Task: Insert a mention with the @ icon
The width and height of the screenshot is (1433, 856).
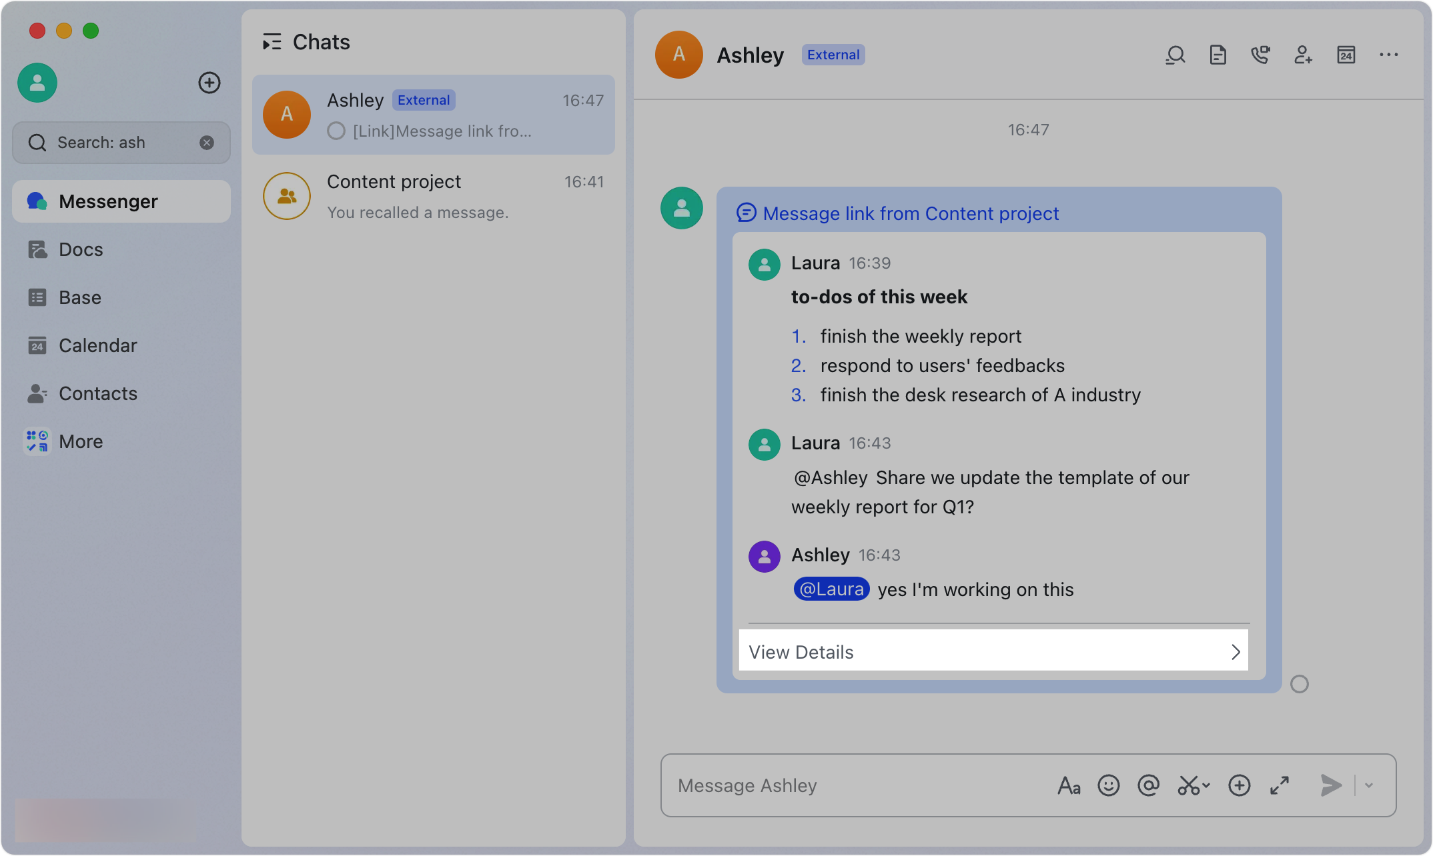Action: click(1149, 785)
